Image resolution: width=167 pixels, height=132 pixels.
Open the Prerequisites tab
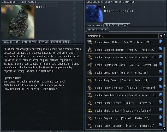click(x=60, y=42)
